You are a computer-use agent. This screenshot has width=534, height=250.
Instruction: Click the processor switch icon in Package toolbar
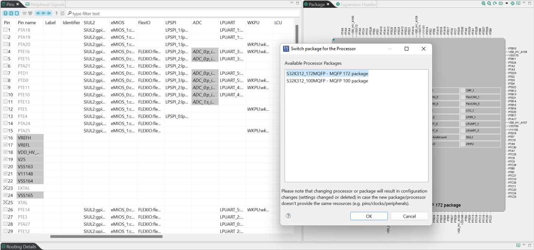coord(512,4)
